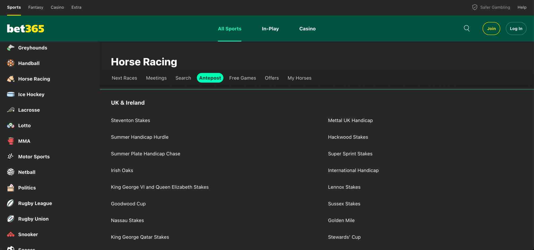
Task: Open search with the magnifier icon
Action: (x=467, y=28)
